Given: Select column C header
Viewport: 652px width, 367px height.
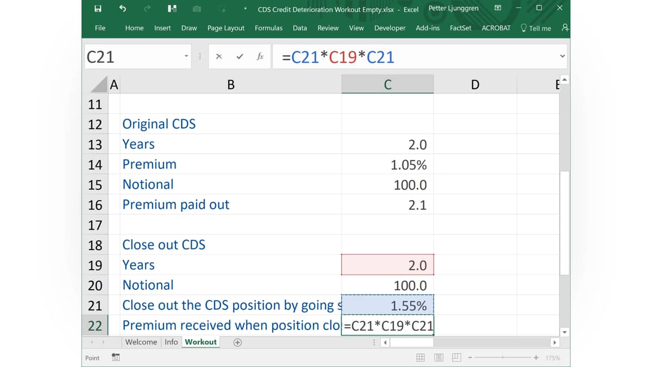Looking at the screenshot, I should [387, 84].
